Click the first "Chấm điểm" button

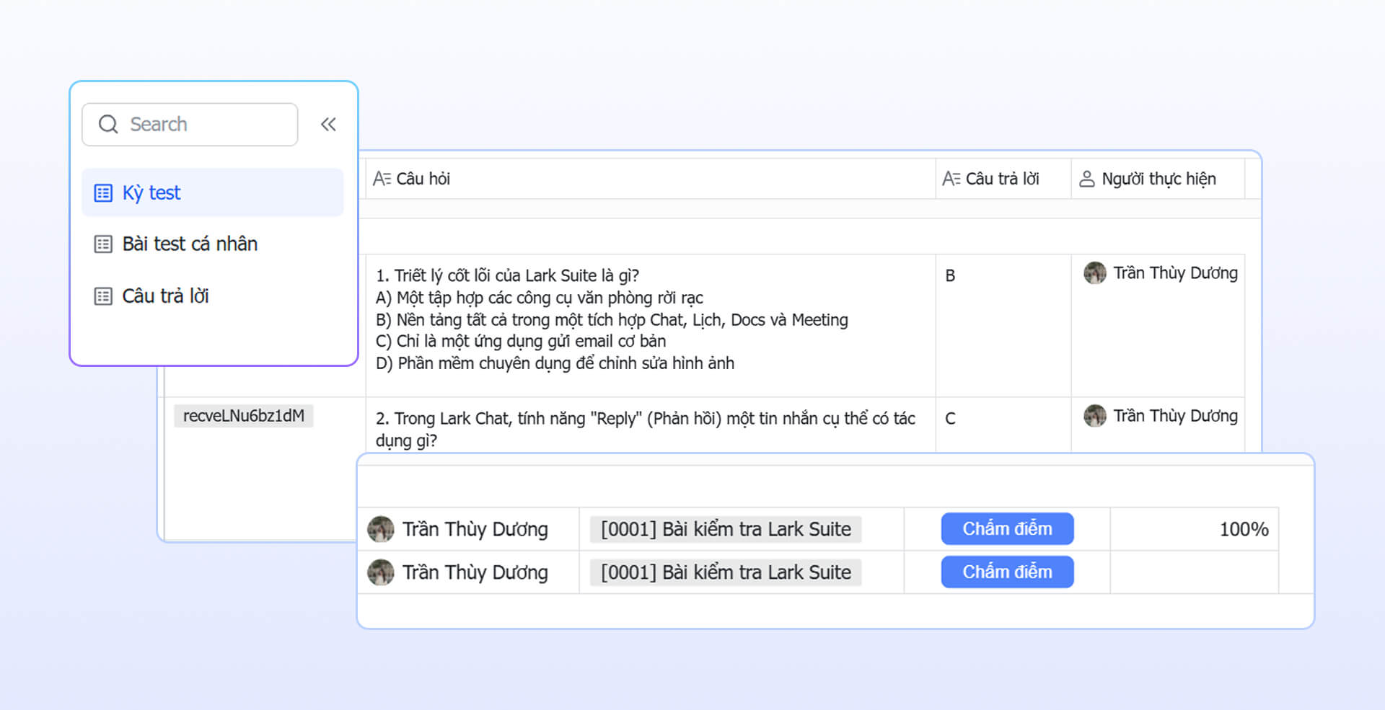coord(1007,528)
